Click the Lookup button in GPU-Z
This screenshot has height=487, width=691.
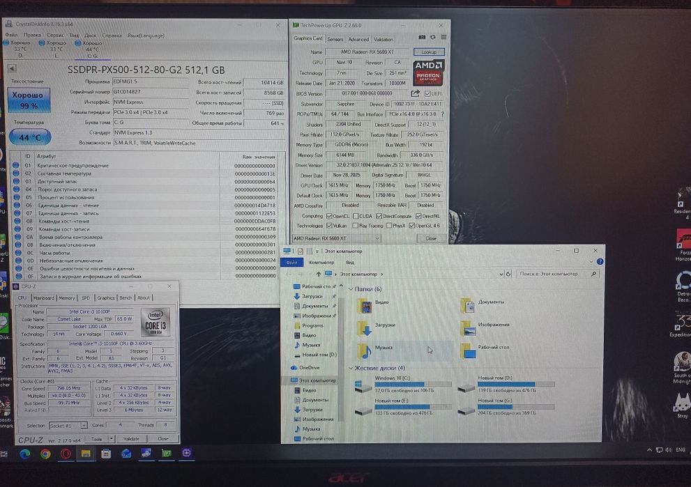pos(429,52)
